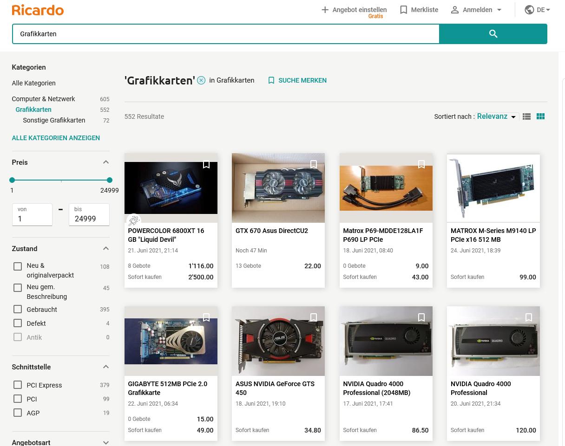
Task: Click the Ricardo logo
Action: pyautogui.click(x=38, y=10)
